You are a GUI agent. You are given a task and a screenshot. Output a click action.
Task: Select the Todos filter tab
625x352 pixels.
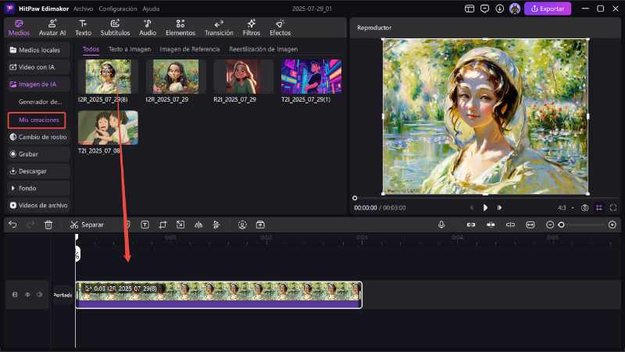pos(91,49)
